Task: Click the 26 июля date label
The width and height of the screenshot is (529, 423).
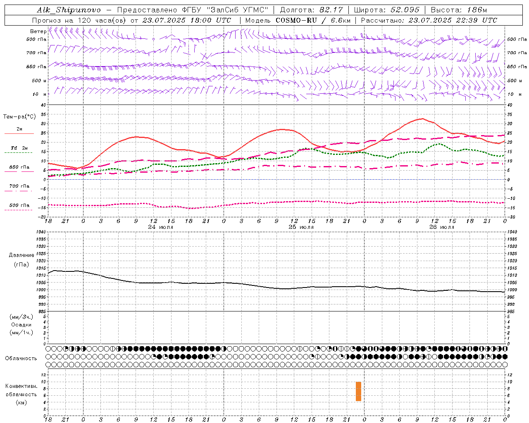Action: 442,227
